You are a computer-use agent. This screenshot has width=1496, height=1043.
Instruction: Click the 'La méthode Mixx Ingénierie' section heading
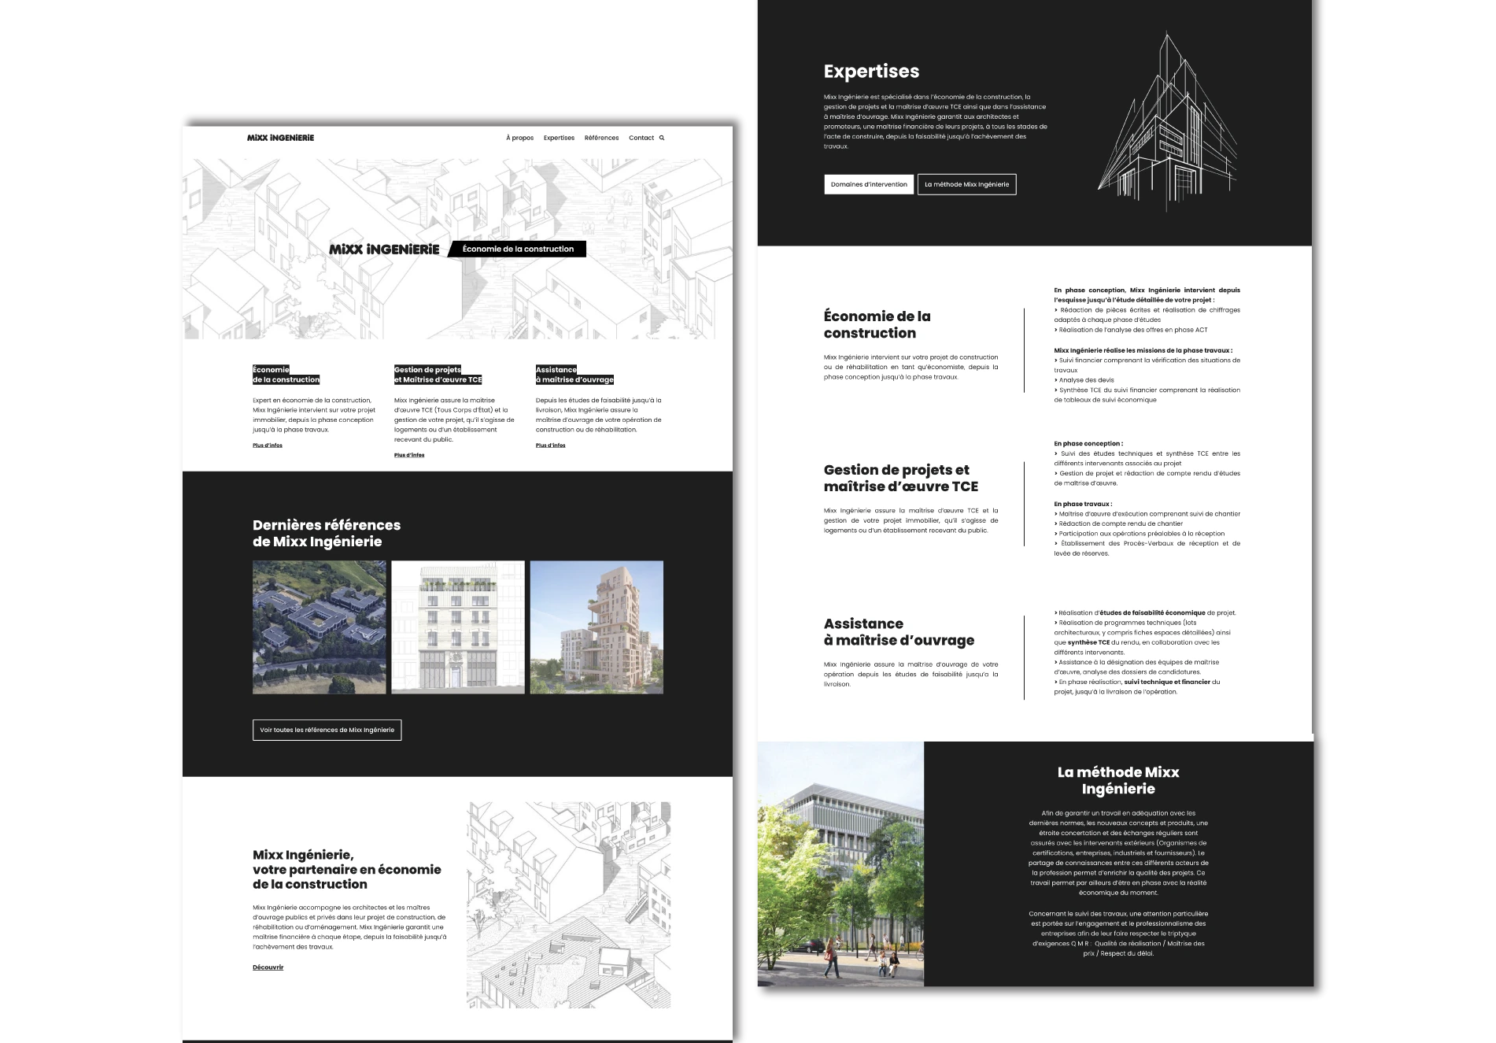[1118, 781]
